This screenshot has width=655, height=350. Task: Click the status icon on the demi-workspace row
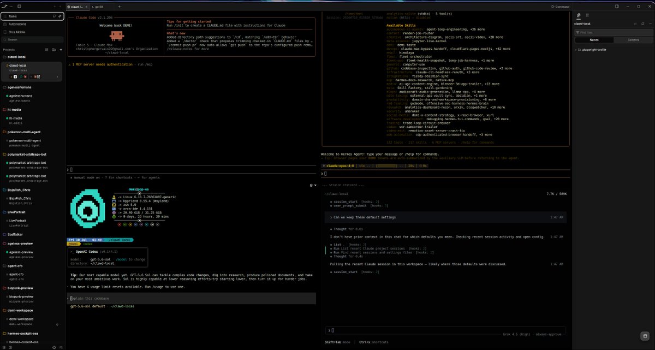tap(58, 324)
